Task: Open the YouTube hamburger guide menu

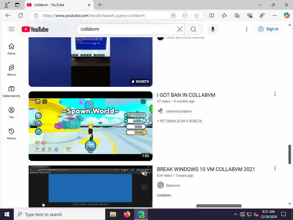Action: [x=11, y=29]
